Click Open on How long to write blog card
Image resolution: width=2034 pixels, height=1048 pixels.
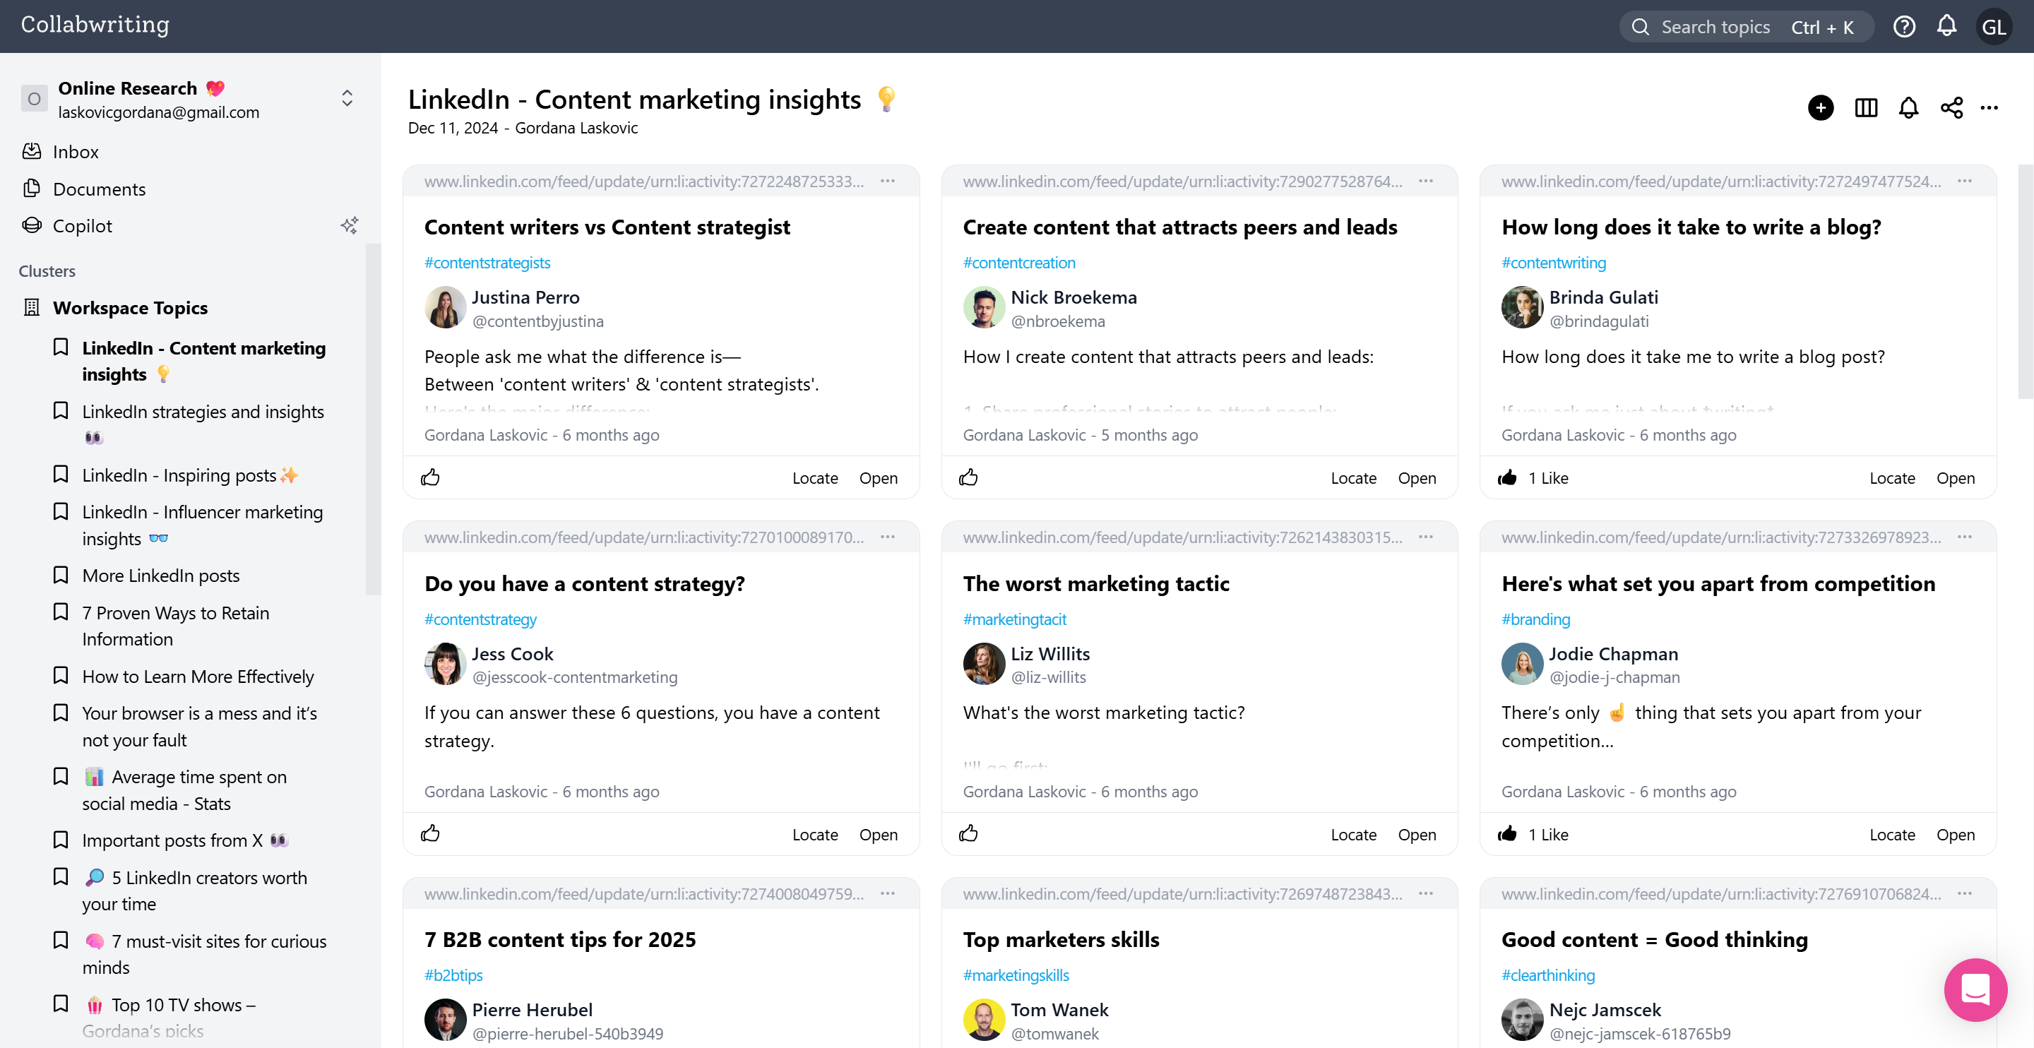click(1955, 478)
